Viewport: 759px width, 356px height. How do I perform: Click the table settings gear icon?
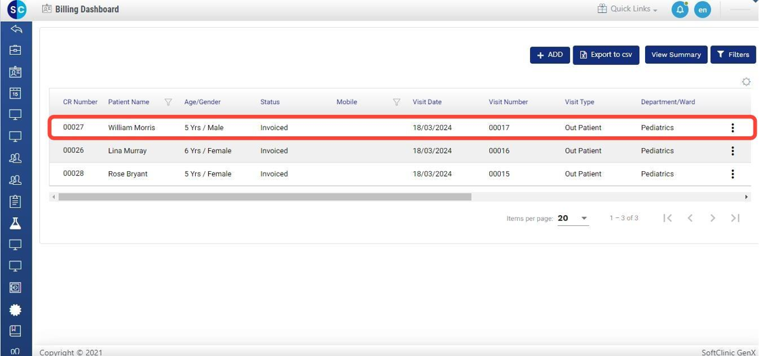point(746,82)
